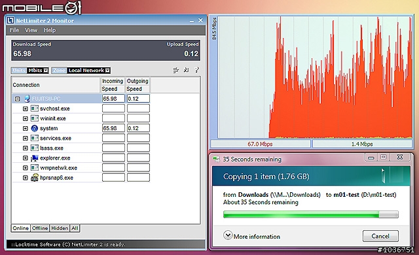Switch to the Online tab

pyautogui.click(x=20, y=228)
